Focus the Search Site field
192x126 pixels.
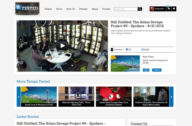click(x=126, y=9)
